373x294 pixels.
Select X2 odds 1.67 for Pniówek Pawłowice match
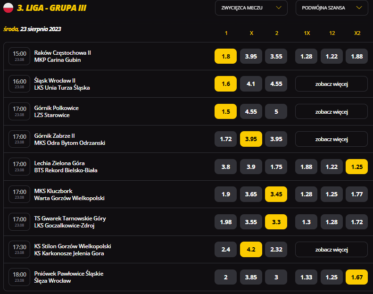(356, 277)
